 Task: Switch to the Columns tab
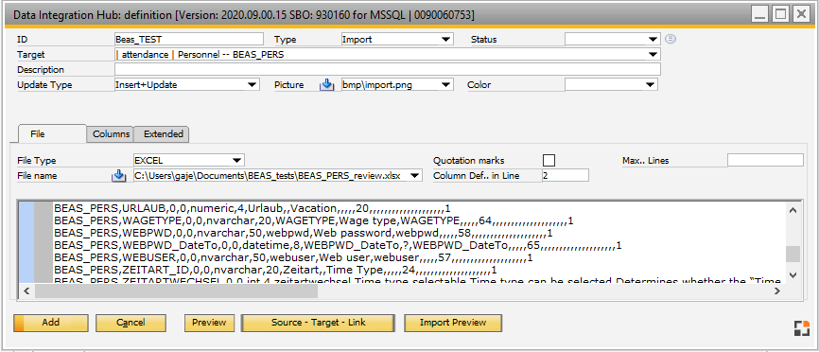click(x=111, y=134)
